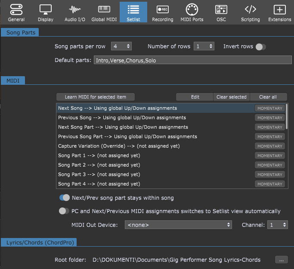Enable automatic switch to Setlist view toggle
Image resolution: width=294 pixels, height=269 pixels.
(x=64, y=211)
